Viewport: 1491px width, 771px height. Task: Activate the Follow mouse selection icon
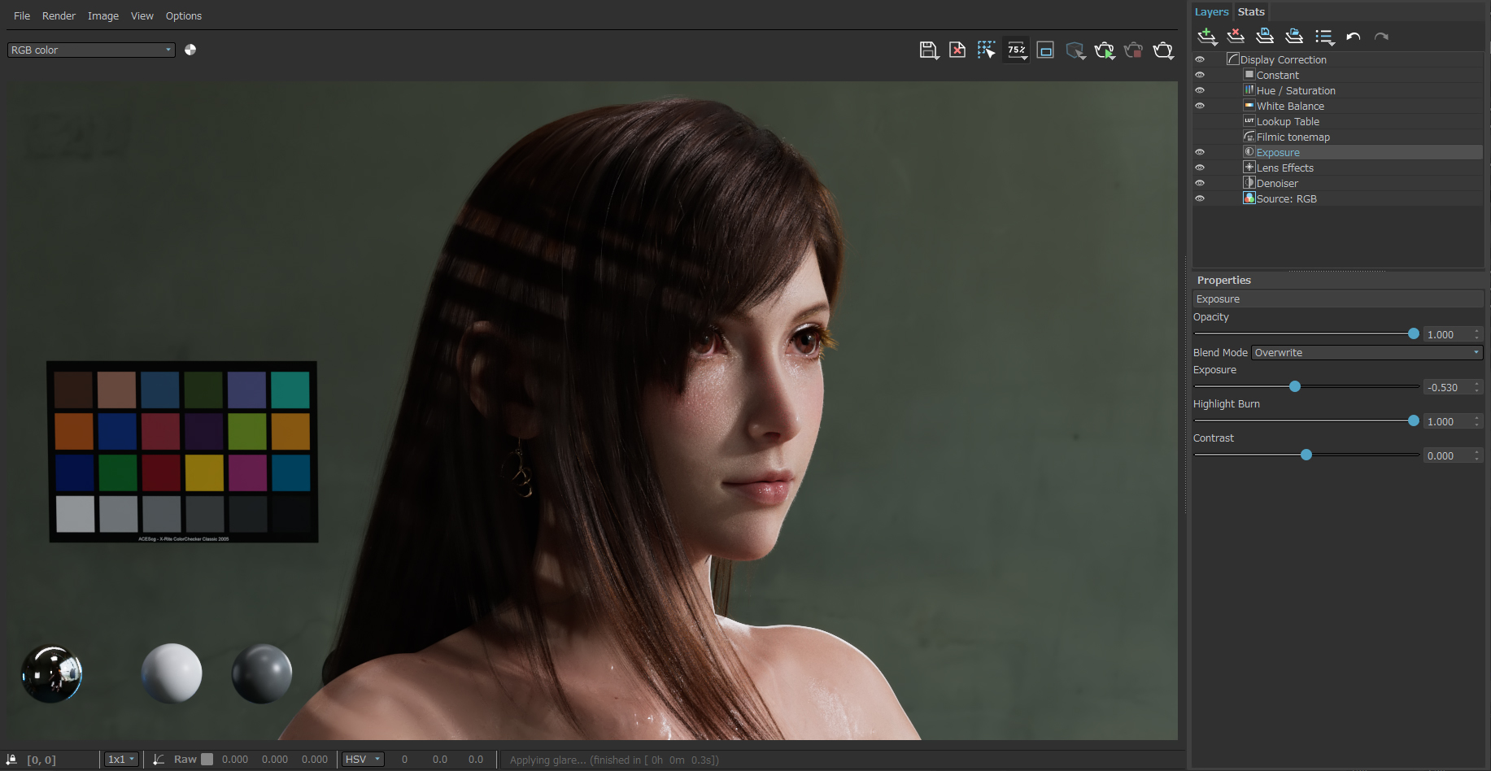pyautogui.click(x=987, y=50)
